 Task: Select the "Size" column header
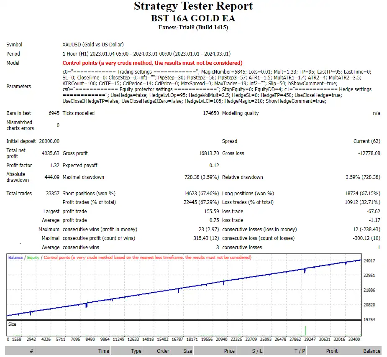[x=187, y=351]
